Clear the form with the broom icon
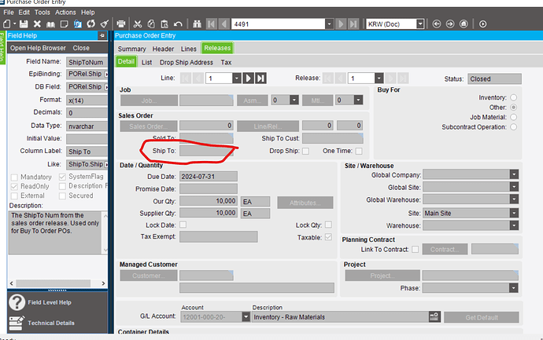Image resolution: width=543 pixels, height=340 pixels. pos(104,24)
